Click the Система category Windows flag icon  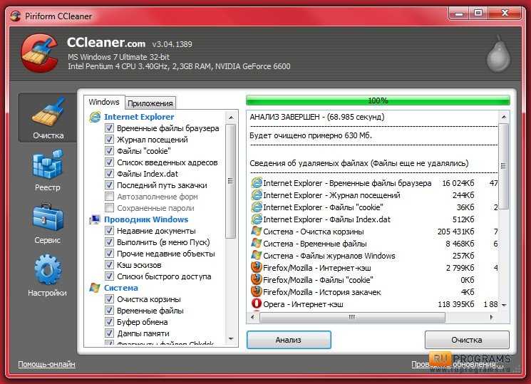coord(95,288)
